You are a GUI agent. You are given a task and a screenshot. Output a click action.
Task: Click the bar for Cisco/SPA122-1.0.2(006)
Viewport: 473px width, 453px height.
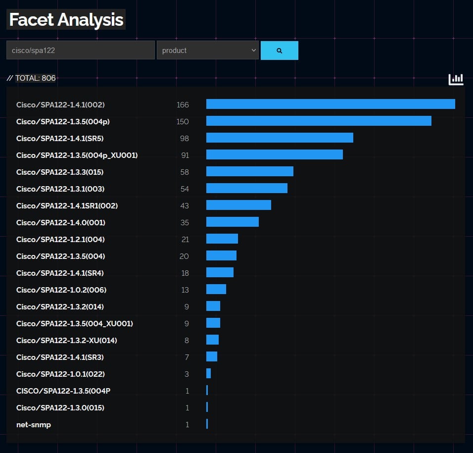pos(216,289)
